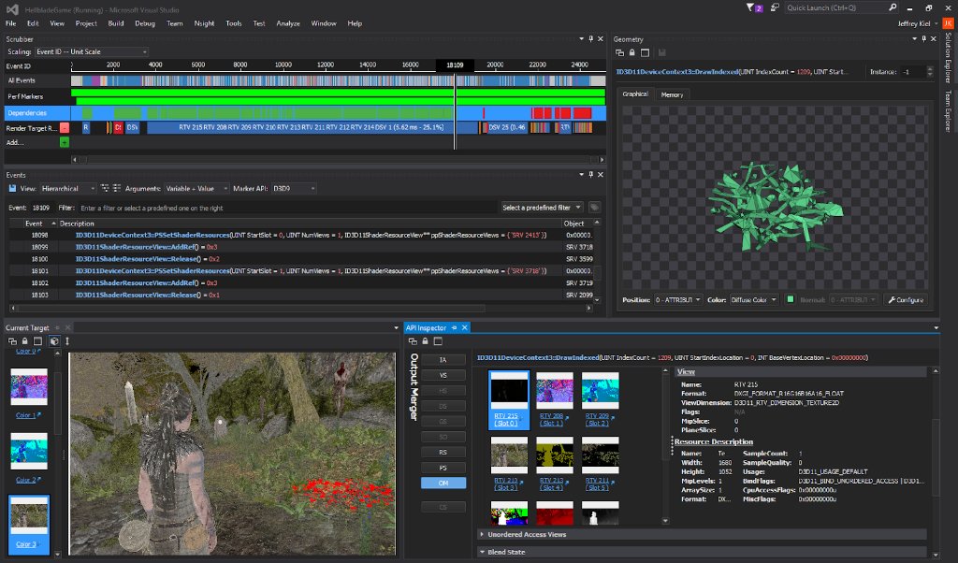Click the clone-window icon in the Geometry toolbar
The height and width of the screenshot is (563, 958).
[x=619, y=53]
